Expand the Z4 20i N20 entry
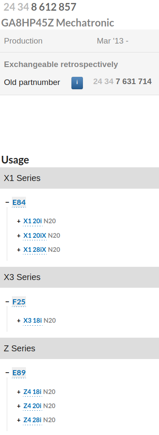The image size is (159, 435). pos(19,406)
